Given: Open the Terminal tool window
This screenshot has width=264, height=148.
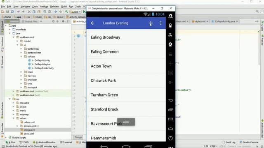Looking at the screenshot, I should [66, 142].
